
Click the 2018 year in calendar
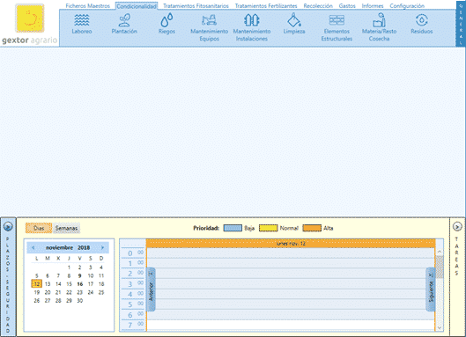(84, 247)
